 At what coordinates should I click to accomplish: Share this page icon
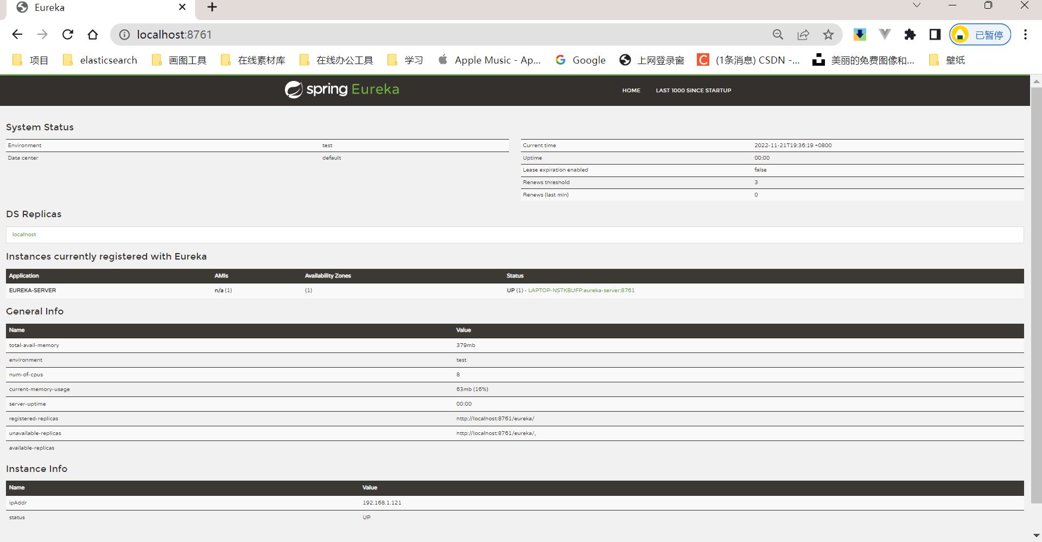click(x=803, y=35)
